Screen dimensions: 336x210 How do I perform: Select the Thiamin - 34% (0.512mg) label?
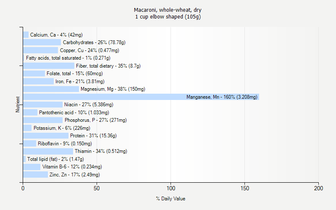pyautogui.click(x=101, y=151)
